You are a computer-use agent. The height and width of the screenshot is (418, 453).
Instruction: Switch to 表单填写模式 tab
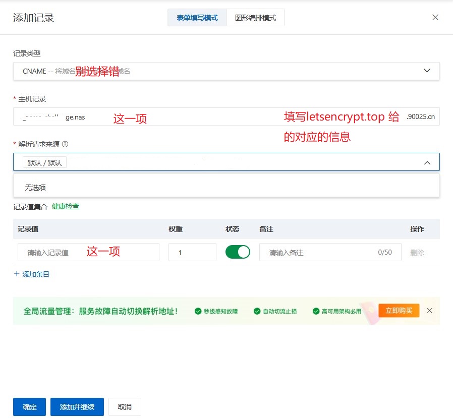pos(197,18)
